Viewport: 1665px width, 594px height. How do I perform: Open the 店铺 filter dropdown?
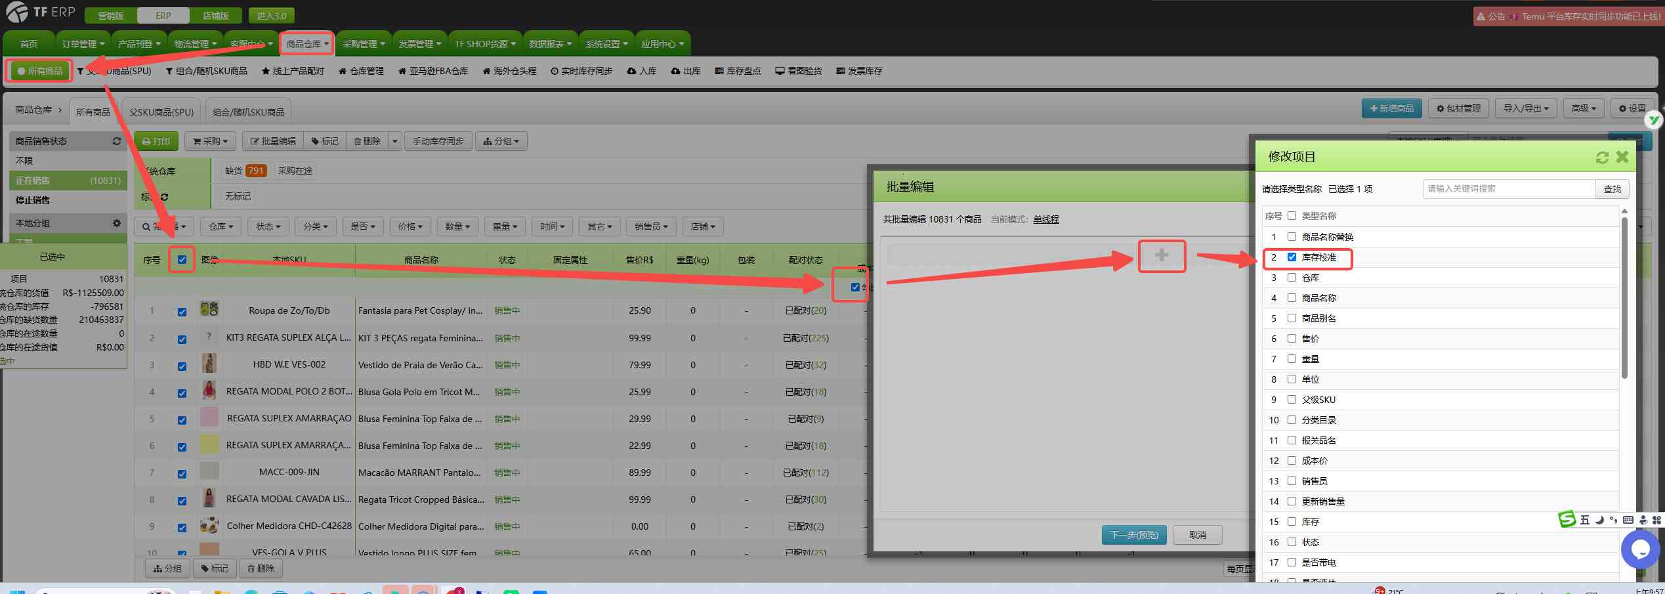(x=703, y=226)
